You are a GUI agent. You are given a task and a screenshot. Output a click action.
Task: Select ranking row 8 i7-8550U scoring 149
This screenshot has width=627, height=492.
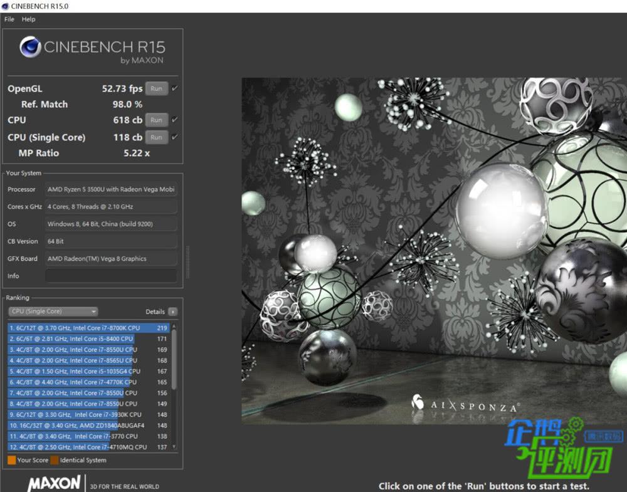(x=88, y=404)
